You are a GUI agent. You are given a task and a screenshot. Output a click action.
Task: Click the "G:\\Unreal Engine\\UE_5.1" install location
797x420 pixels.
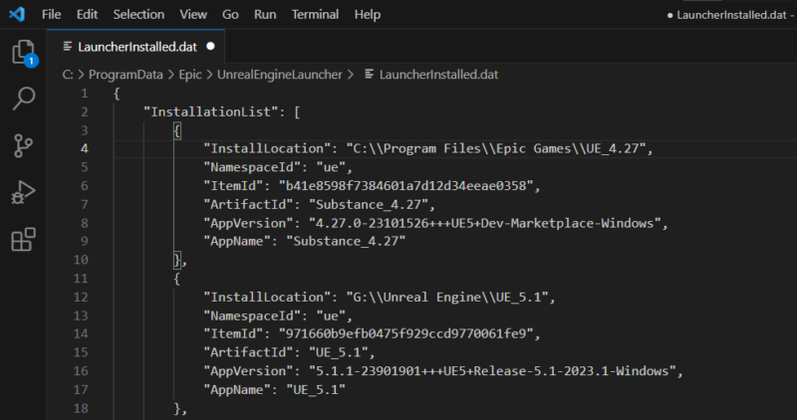pos(446,298)
